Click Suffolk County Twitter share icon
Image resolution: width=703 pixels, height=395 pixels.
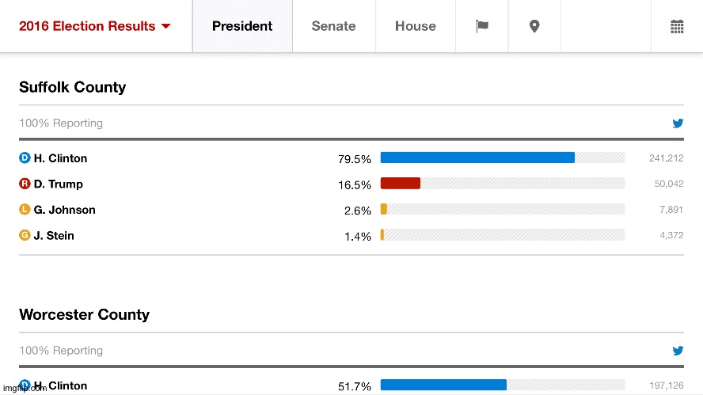(678, 123)
